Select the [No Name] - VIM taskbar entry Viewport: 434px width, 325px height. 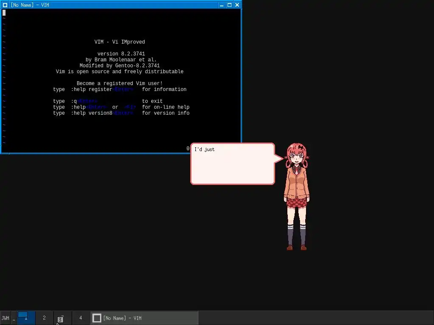(x=144, y=318)
